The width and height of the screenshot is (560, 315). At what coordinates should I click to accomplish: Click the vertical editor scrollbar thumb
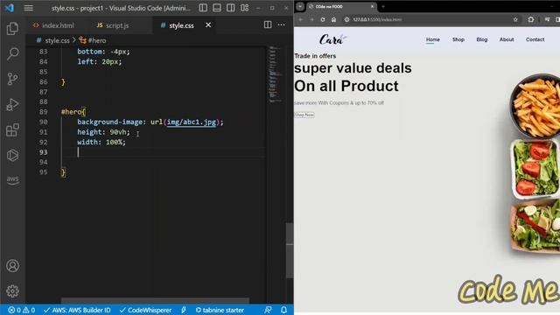[290, 250]
